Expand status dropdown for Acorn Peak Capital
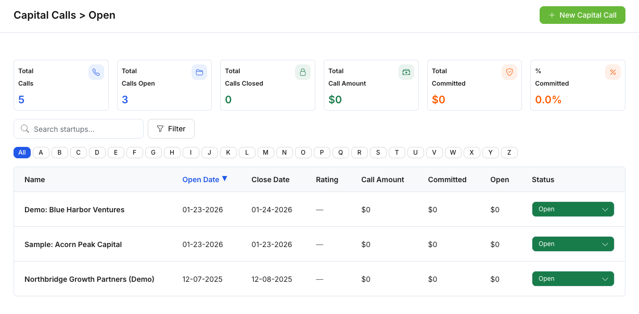The image size is (639, 314). [572, 244]
